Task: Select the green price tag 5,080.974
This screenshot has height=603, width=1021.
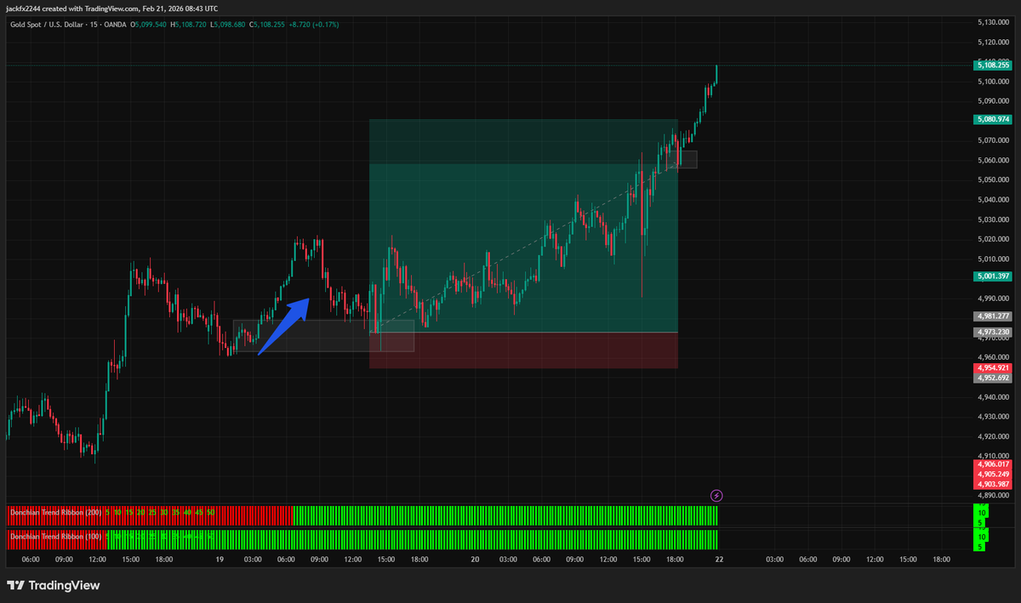Action: tap(993, 120)
